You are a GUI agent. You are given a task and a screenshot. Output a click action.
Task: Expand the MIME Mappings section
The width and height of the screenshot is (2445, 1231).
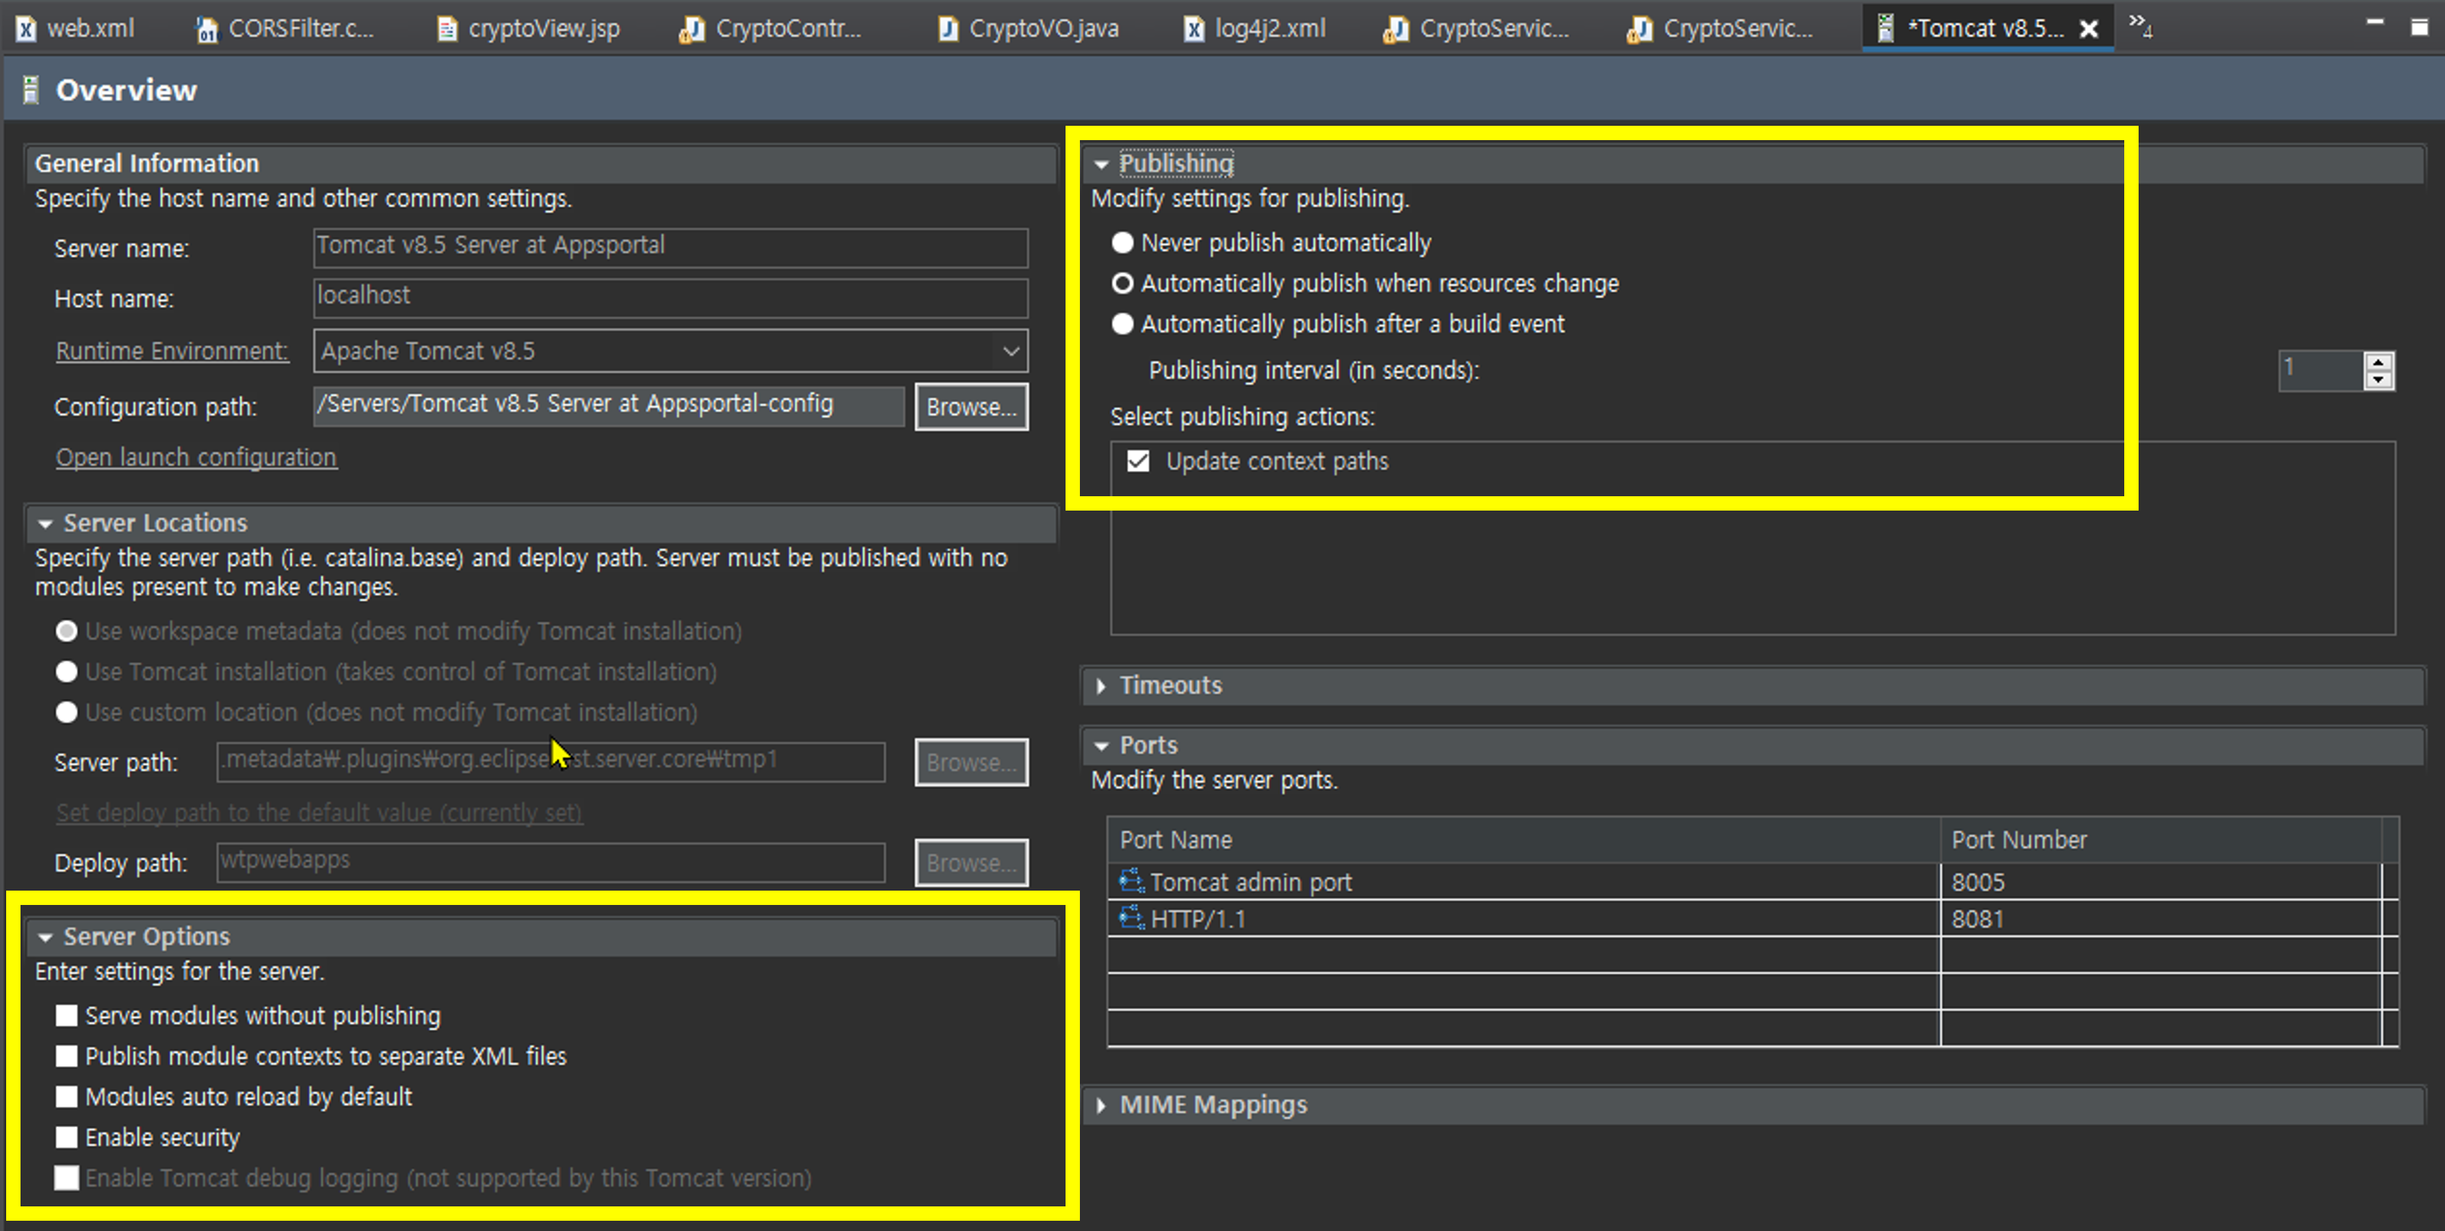[1101, 1106]
